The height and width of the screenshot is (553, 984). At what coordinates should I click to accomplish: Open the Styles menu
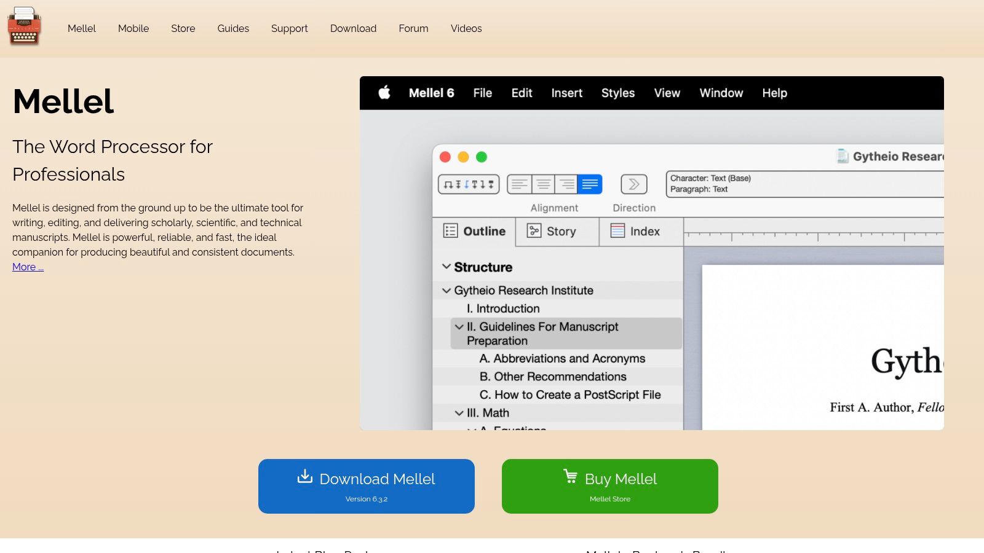coord(617,93)
